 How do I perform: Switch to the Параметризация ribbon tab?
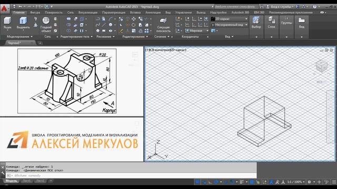pos(114,13)
